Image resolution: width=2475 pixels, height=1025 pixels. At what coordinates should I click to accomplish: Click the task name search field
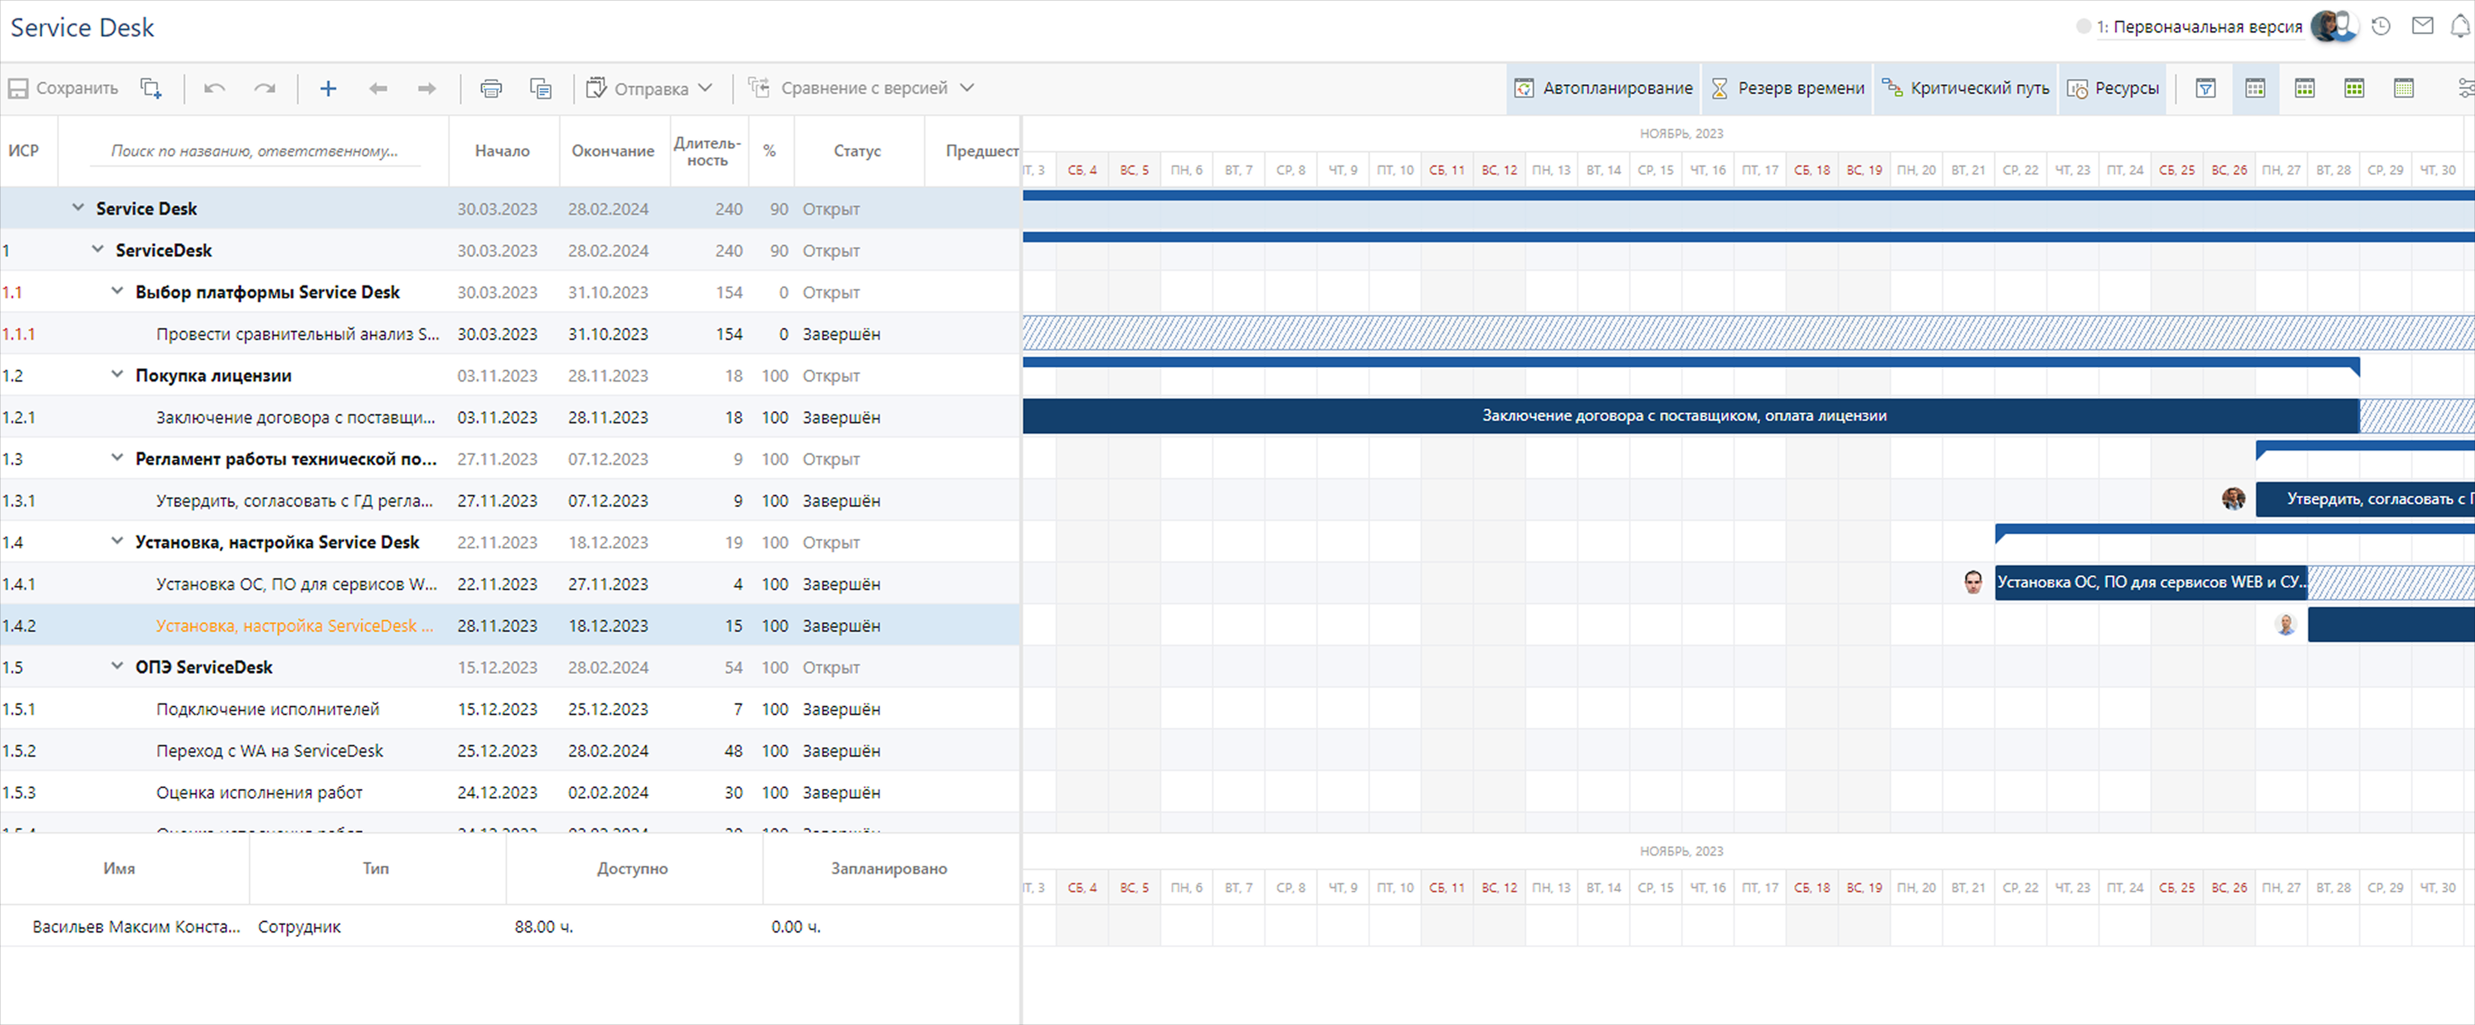point(253,150)
